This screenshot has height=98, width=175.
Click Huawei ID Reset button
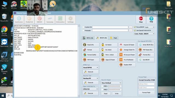click(x=127, y=45)
